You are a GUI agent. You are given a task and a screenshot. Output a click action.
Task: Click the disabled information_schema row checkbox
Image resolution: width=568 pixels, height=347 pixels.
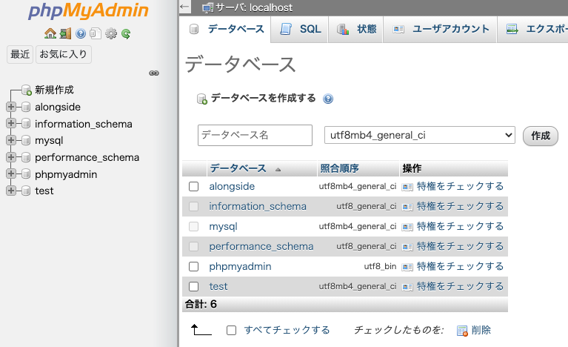click(x=194, y=206)
